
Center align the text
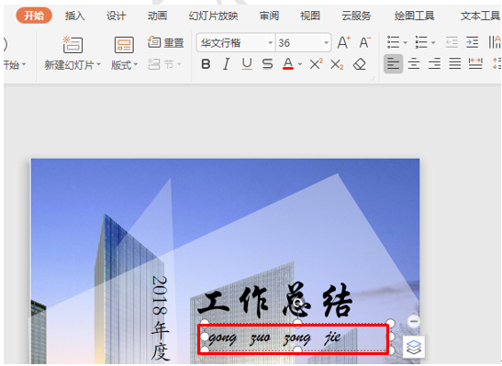414,63
